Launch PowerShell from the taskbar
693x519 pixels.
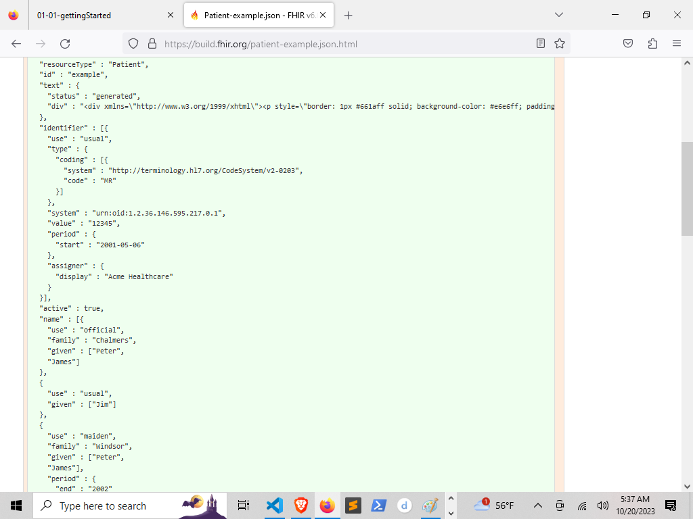pos(379,505)
